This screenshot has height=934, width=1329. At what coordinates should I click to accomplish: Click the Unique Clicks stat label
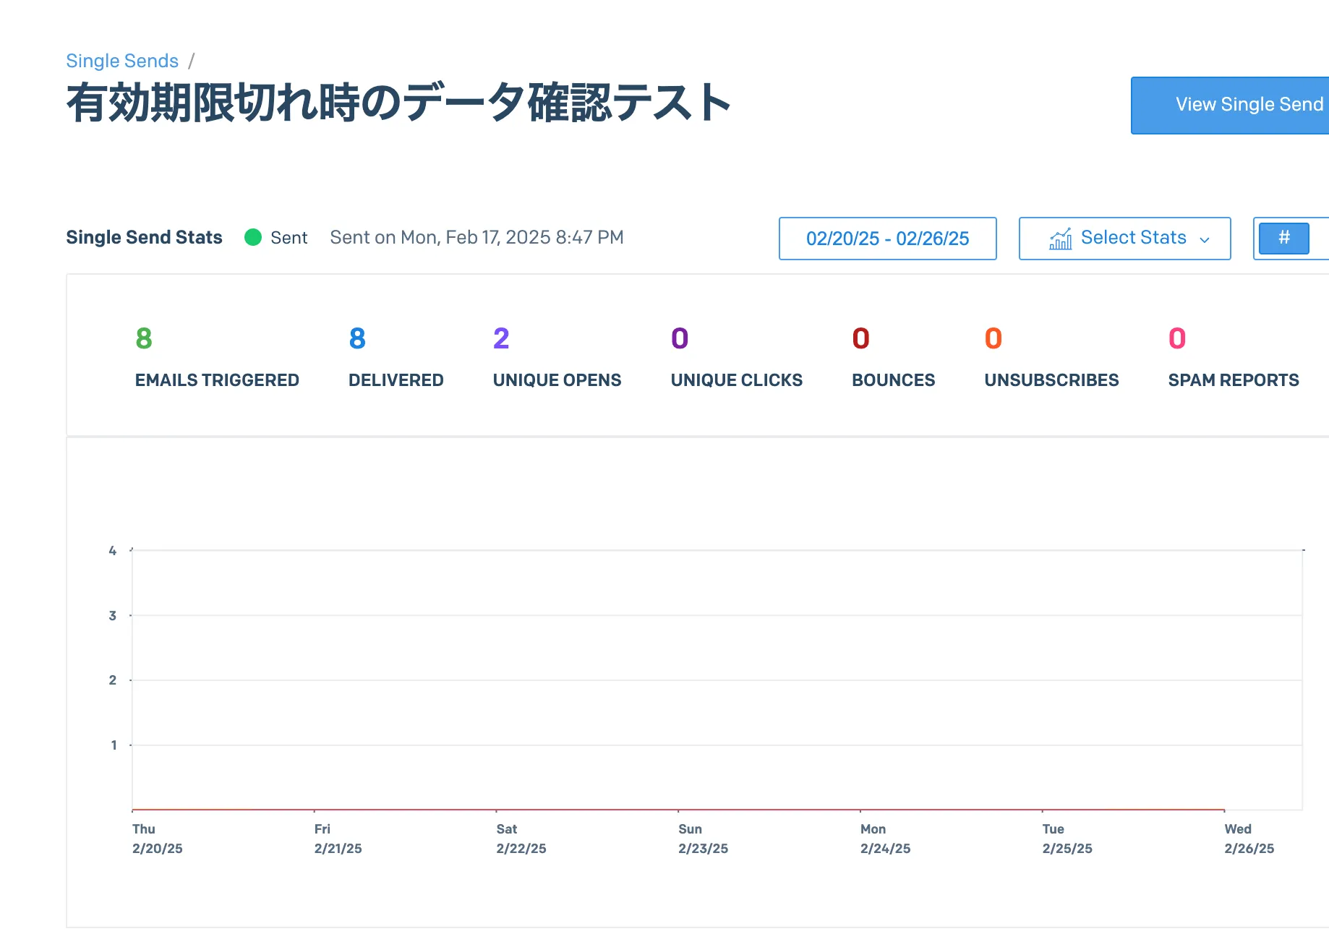coord(736,380)
